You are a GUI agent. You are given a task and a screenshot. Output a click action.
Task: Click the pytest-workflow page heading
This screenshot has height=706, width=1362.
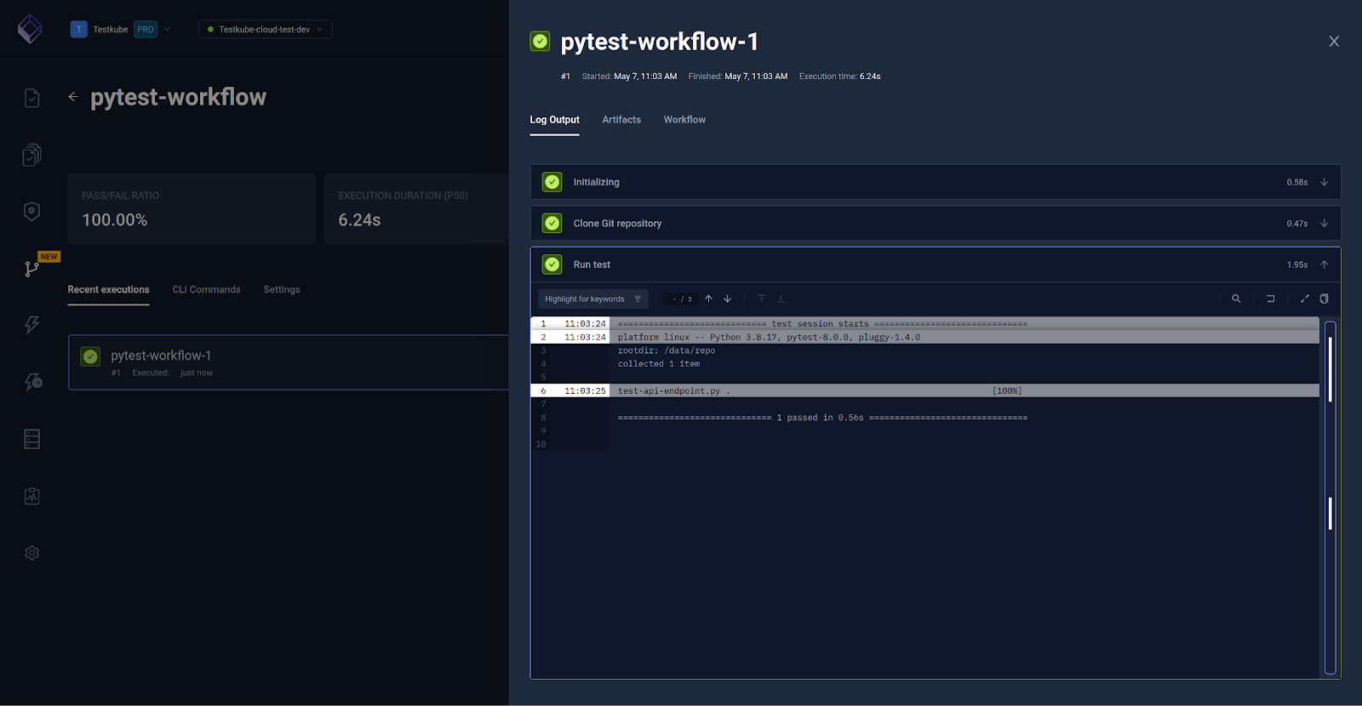[x=179, y=97]
